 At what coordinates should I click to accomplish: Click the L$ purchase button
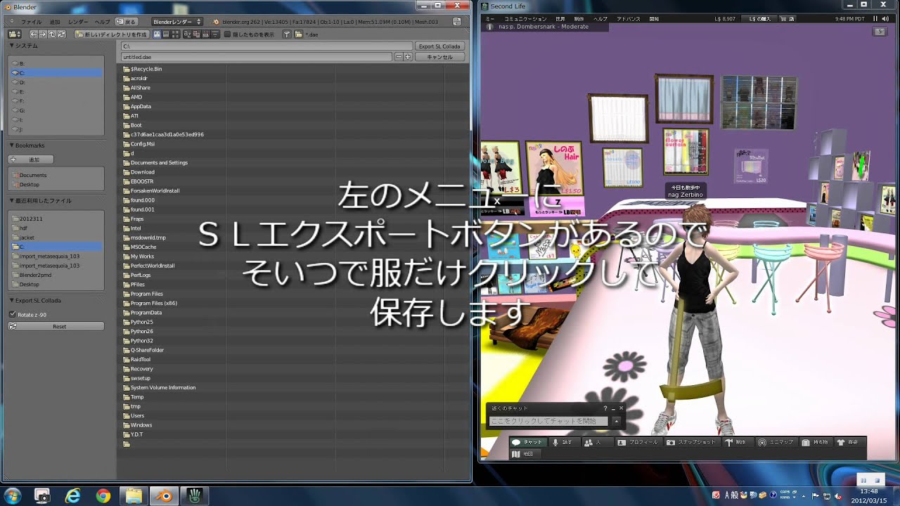pos(759,19)
